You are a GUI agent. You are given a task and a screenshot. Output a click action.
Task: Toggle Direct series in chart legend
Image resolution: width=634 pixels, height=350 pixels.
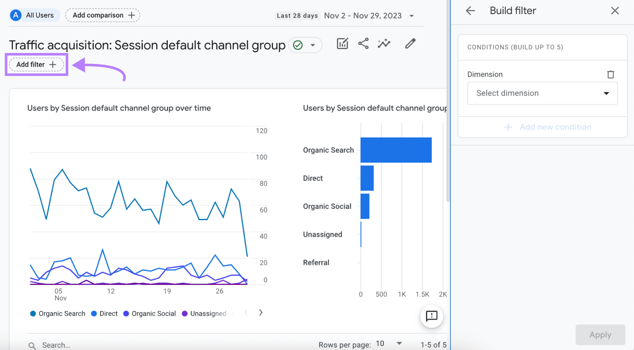104,314
